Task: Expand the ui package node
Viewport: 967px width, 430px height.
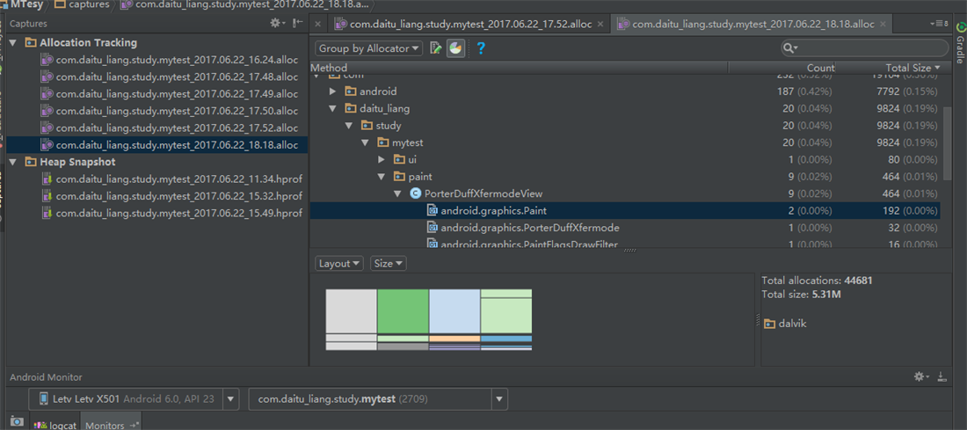Action: pos(382,160)
